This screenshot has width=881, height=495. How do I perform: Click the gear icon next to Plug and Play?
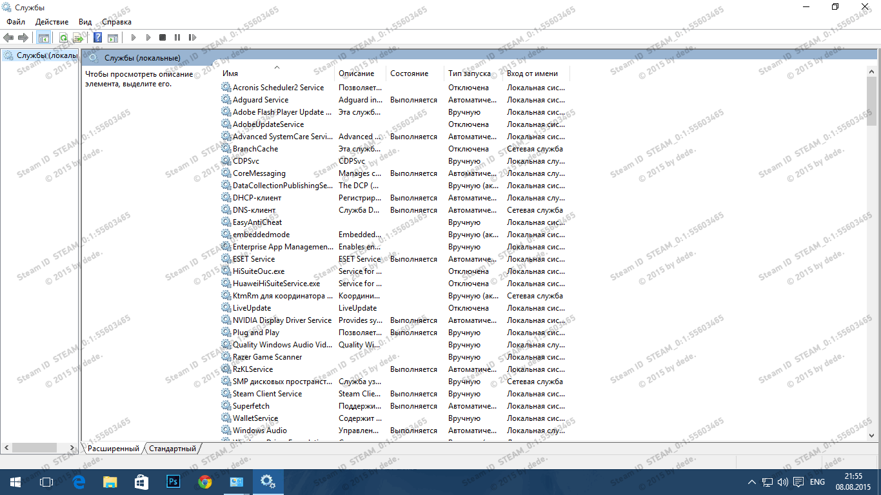click(x=226, y=333)
